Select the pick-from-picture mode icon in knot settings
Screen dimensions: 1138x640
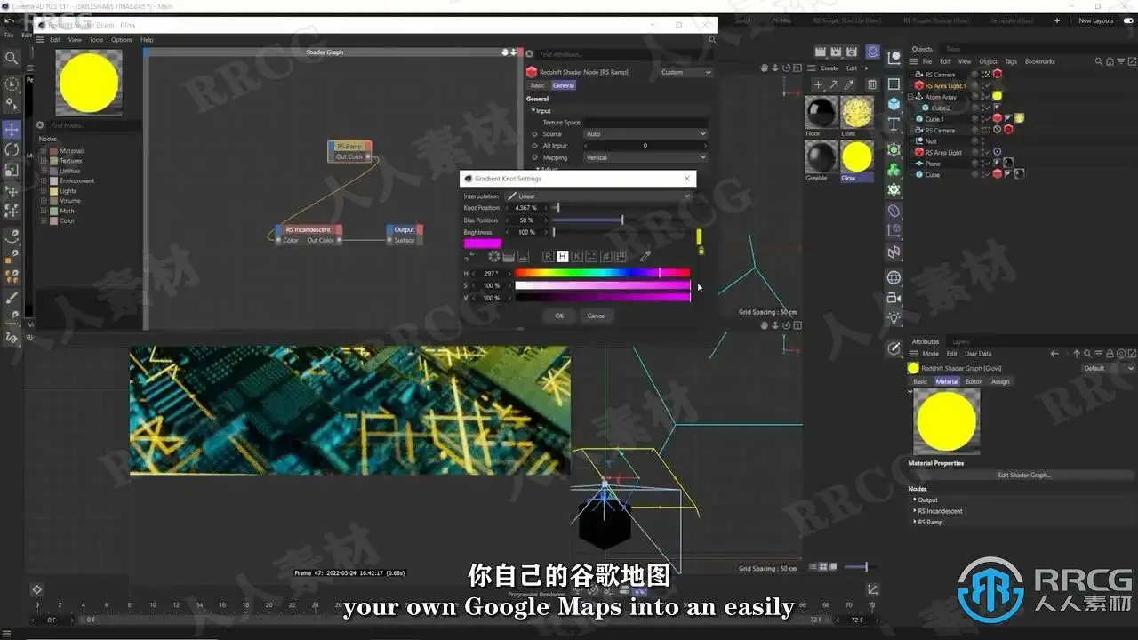(x=524, y=256)
